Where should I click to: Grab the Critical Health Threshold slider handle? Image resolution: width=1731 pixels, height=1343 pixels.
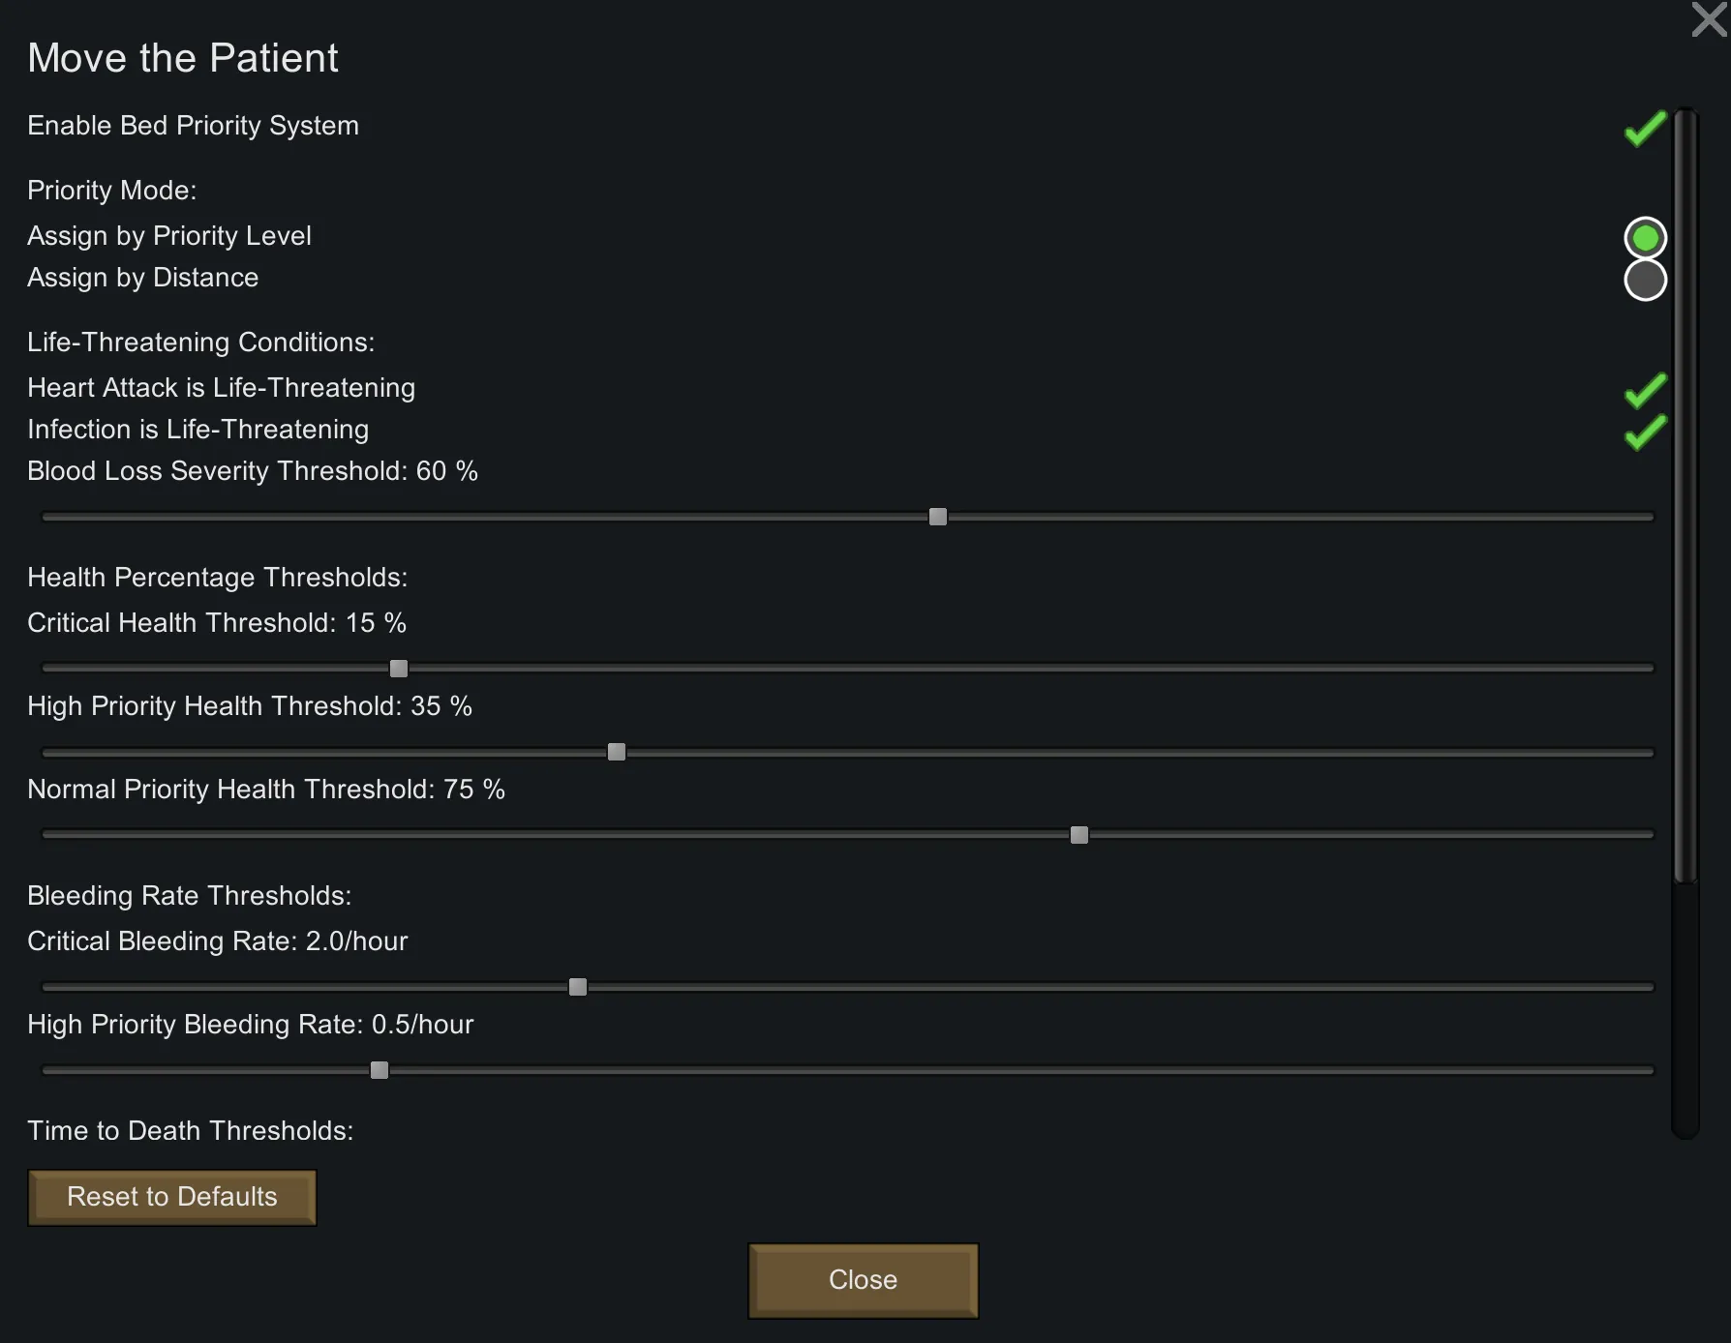(x=398, y=669)
